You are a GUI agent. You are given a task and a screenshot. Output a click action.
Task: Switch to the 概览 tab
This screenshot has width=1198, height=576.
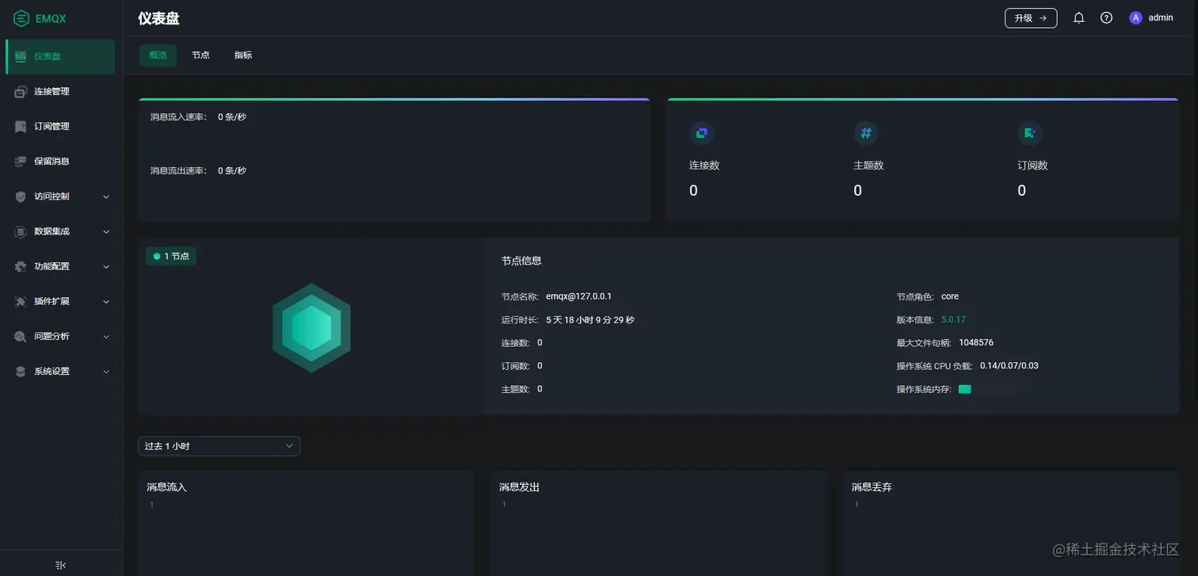158,55
